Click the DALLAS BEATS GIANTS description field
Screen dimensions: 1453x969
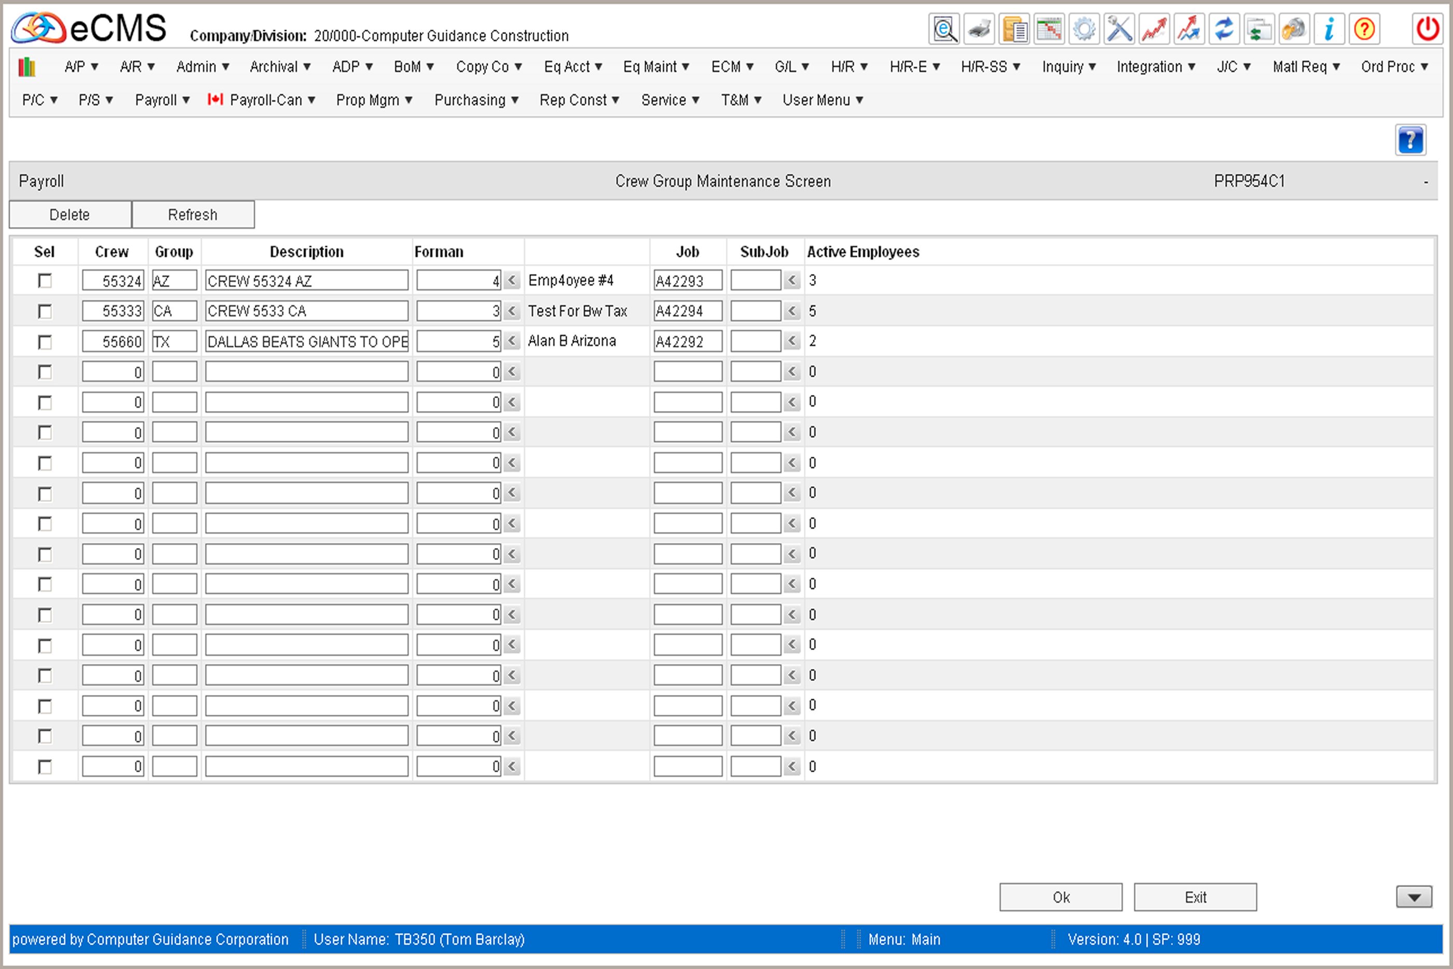[x=306, y=341]
